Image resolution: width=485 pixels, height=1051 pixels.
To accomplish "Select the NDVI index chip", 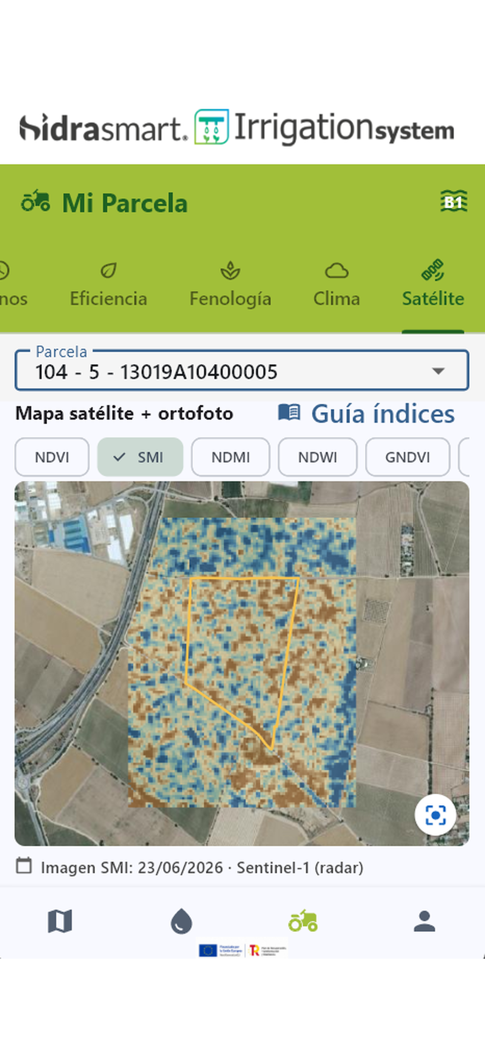I will click(x=52, y=457).
